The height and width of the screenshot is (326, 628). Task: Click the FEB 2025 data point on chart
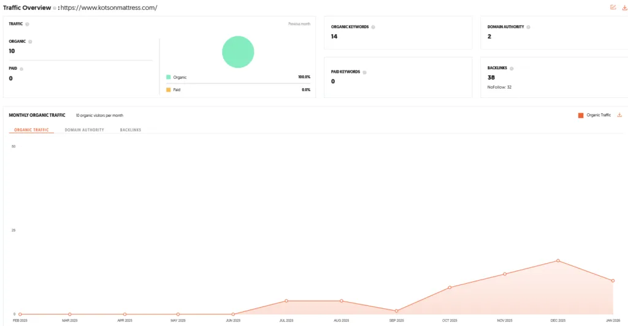[20, 314]
